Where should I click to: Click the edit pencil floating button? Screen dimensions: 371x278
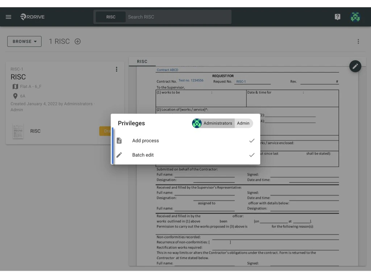pos(355,66)
